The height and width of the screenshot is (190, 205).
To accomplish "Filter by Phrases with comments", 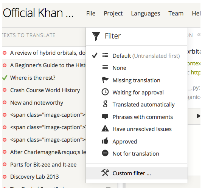I will (x=137, y=117).
